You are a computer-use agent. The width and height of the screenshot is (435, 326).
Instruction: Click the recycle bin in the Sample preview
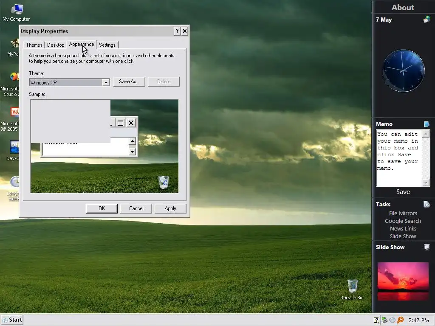[164, 182]
